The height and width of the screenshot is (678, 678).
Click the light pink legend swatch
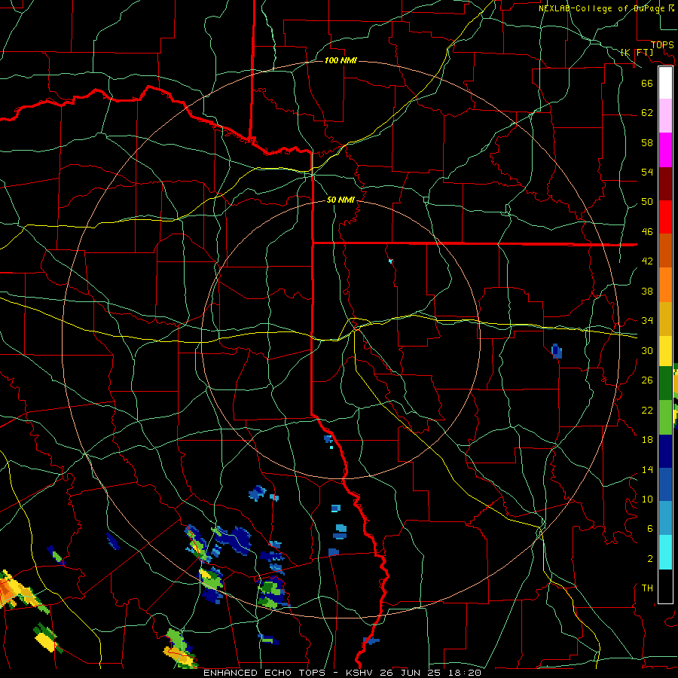click(665, 115)
